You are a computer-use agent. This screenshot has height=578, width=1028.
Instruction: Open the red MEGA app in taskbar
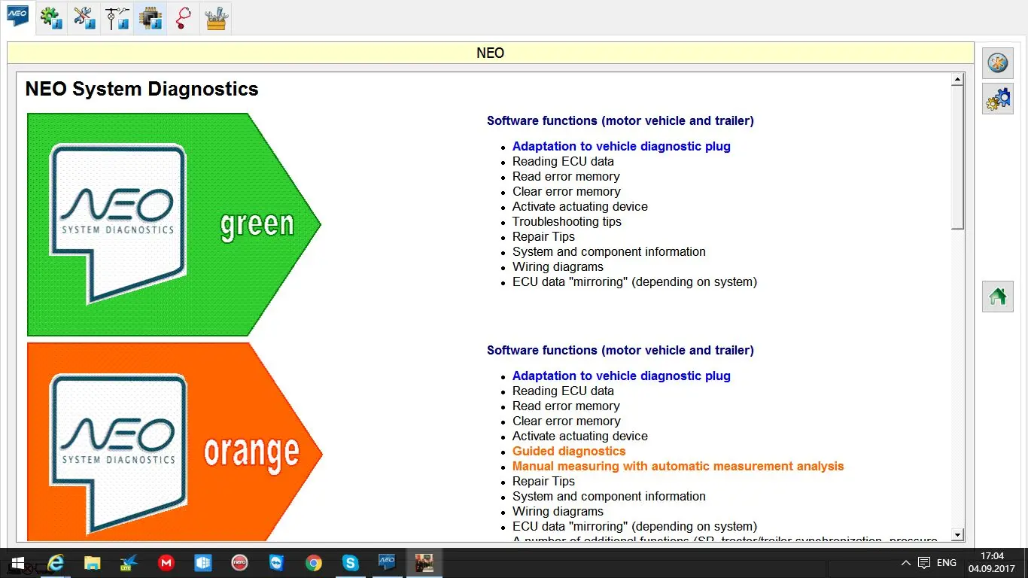[166, 563]
